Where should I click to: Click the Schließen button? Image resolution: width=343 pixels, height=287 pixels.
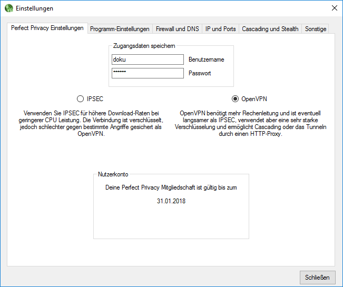(317, 278)
